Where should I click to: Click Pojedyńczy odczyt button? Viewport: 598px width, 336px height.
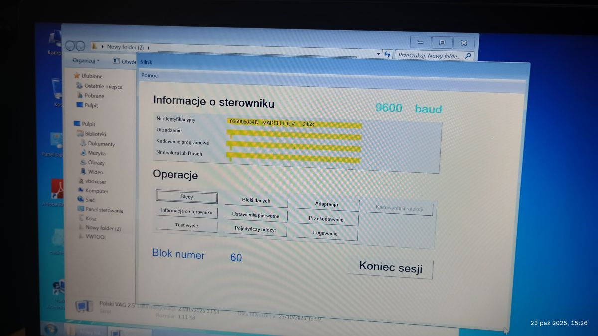(256, 229)
